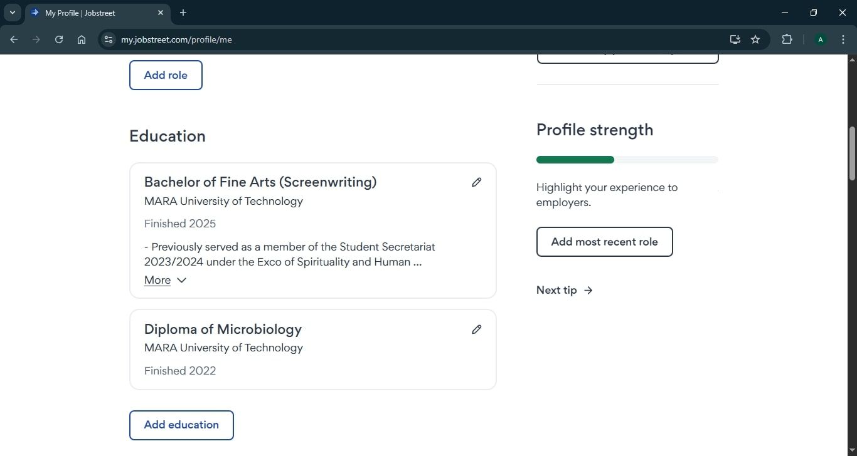Follow the Next tip link

[x=563, y=290]
